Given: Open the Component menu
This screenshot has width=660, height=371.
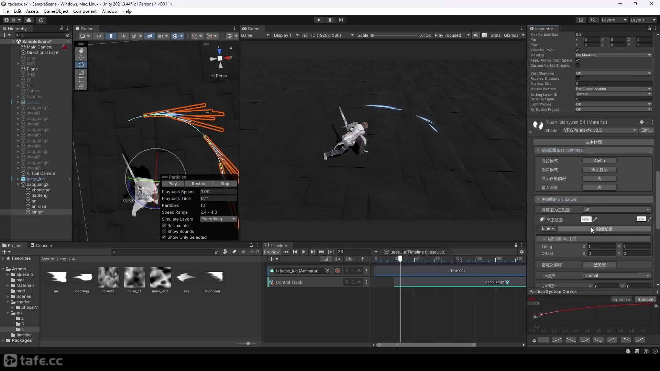Looking at the screenshot, I should click(85, 11).
